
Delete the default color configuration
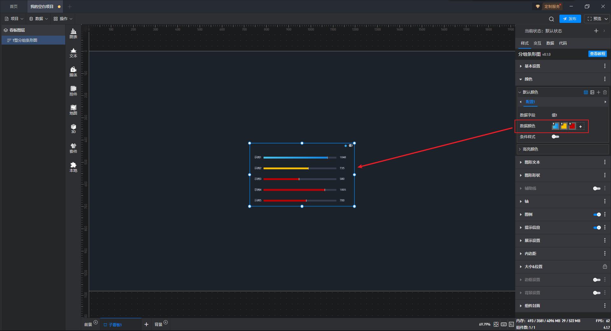605,92
